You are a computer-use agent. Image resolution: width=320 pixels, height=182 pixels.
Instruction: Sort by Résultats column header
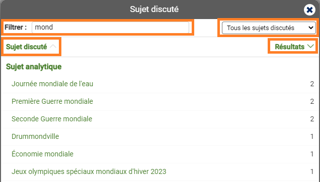point(290,47)
